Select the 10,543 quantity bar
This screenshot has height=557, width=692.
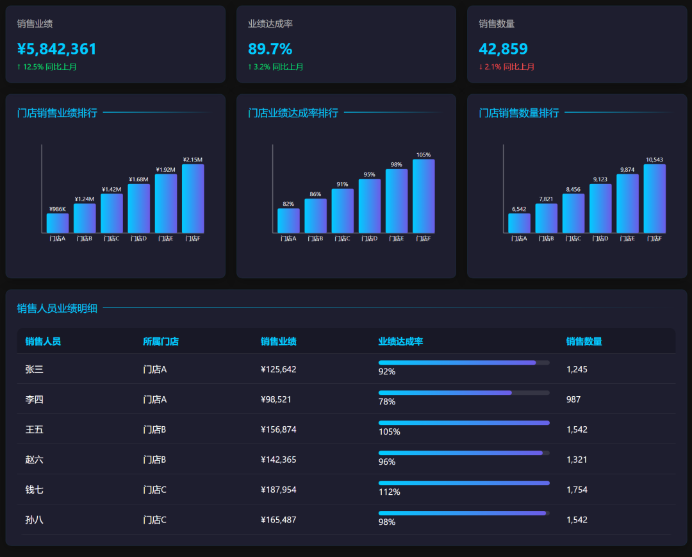tap(654, 199)
